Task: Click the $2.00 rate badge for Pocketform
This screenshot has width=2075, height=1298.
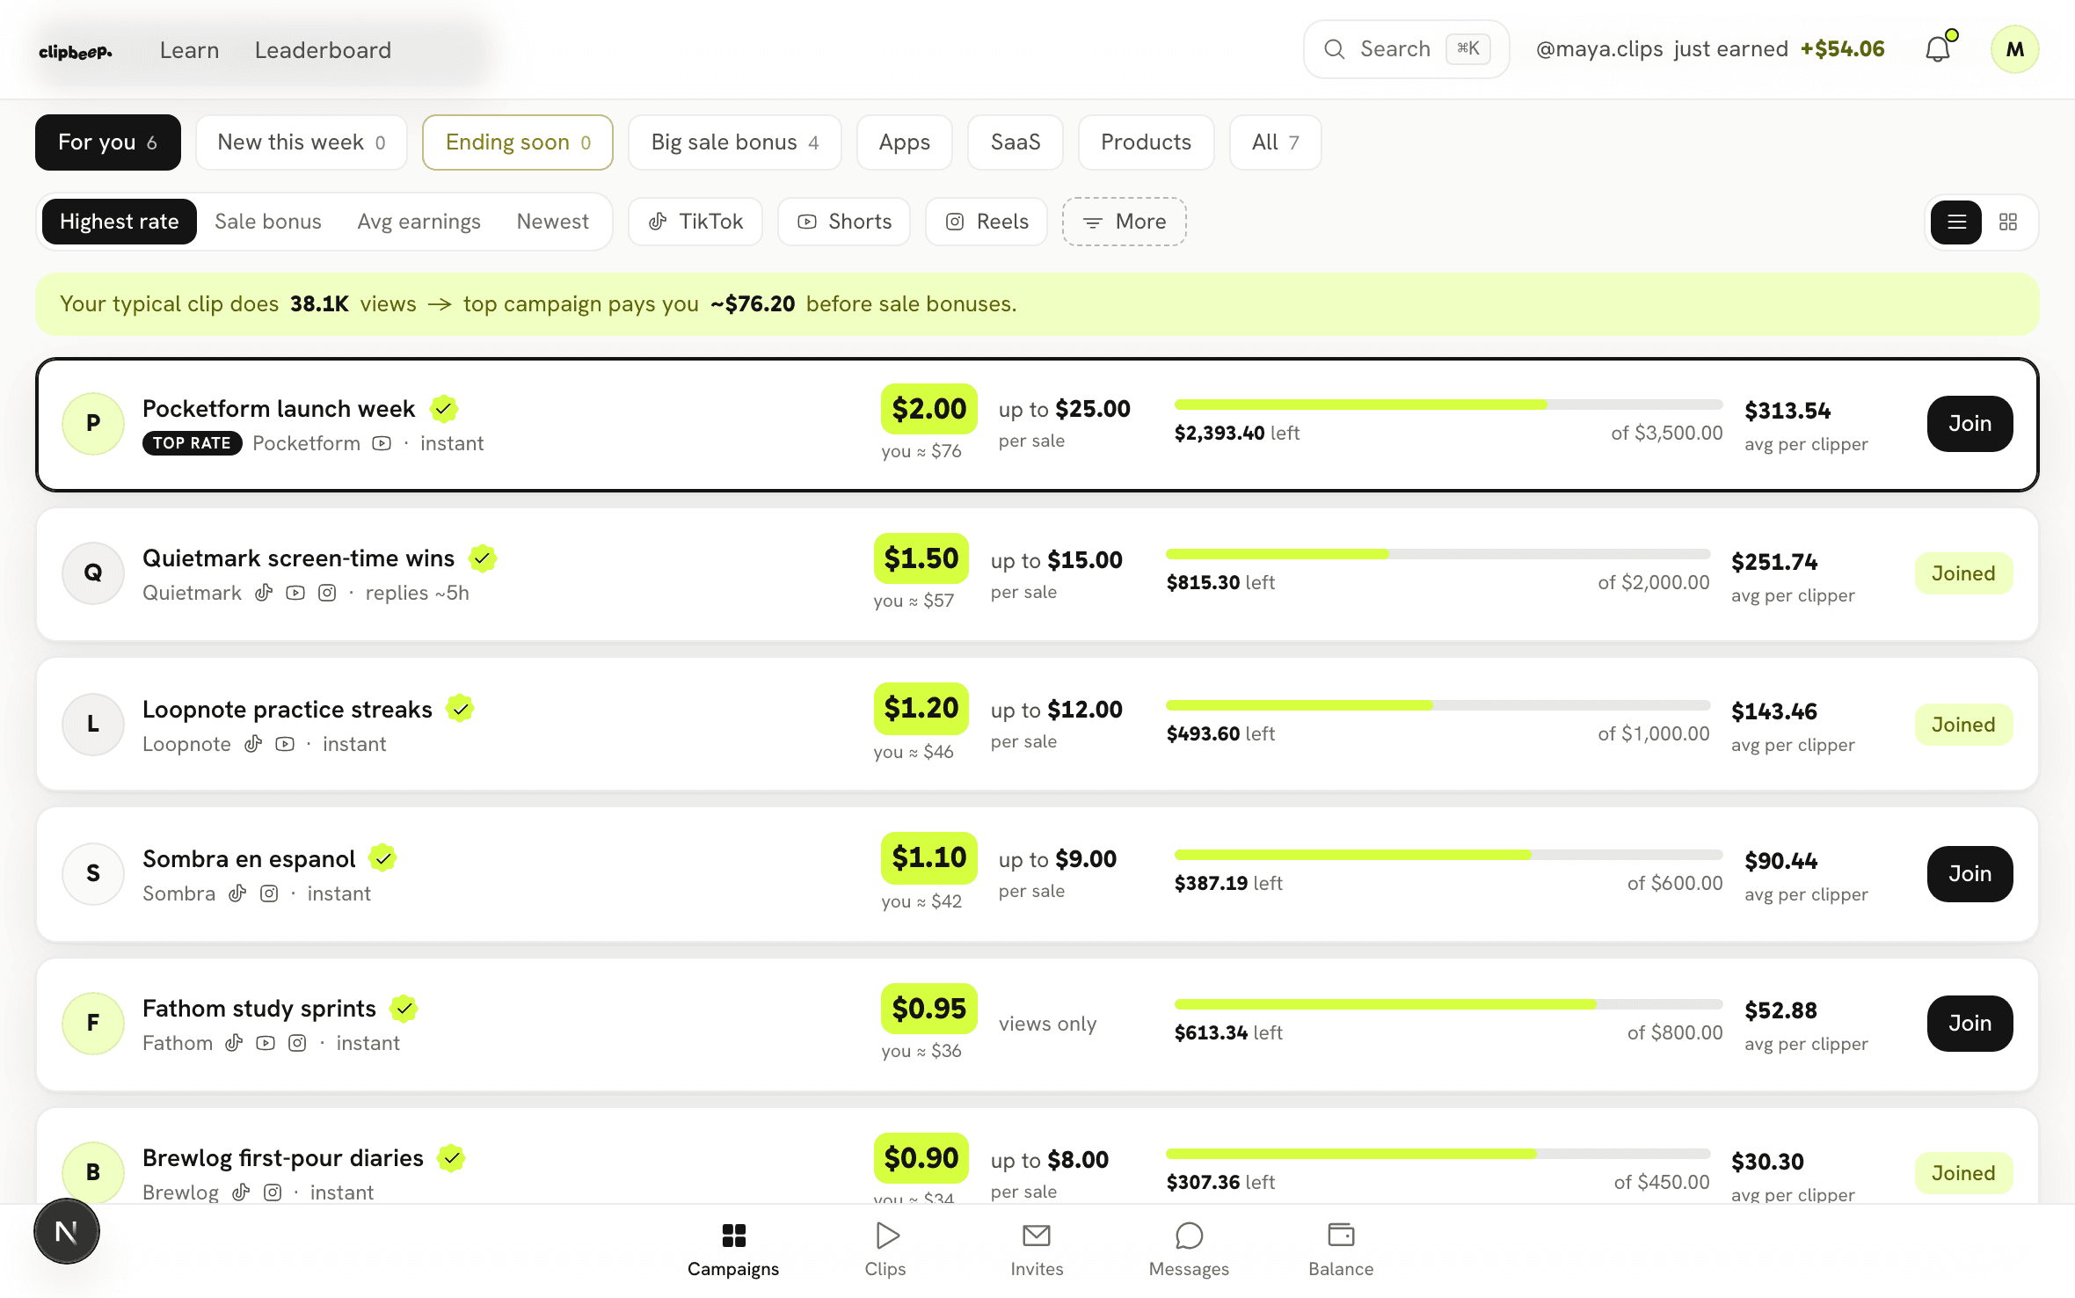Action: tap(929, 409)
